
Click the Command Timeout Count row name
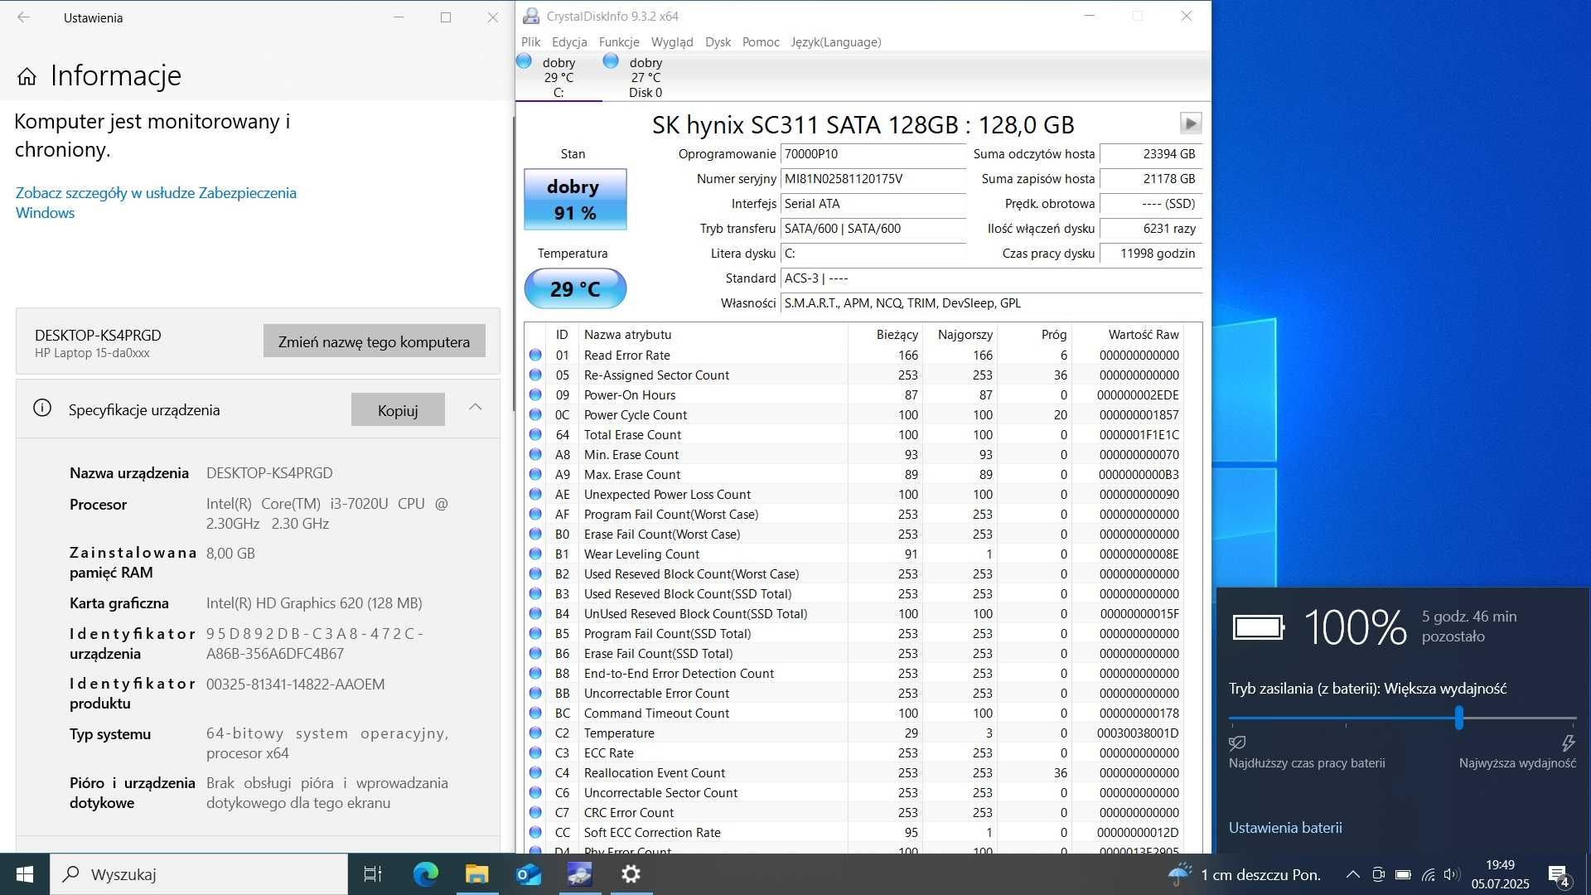(x=656, y=713)
